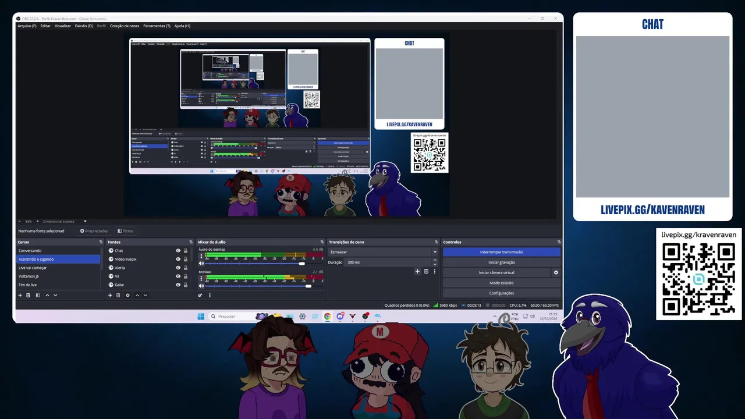Open the Coleção de cenas menu
Image resolution: width=745 pixels, height=419 pixels.
click(125, 26)
